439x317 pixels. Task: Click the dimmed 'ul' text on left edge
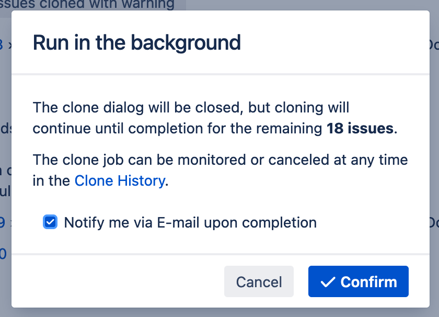coord(5,191)
